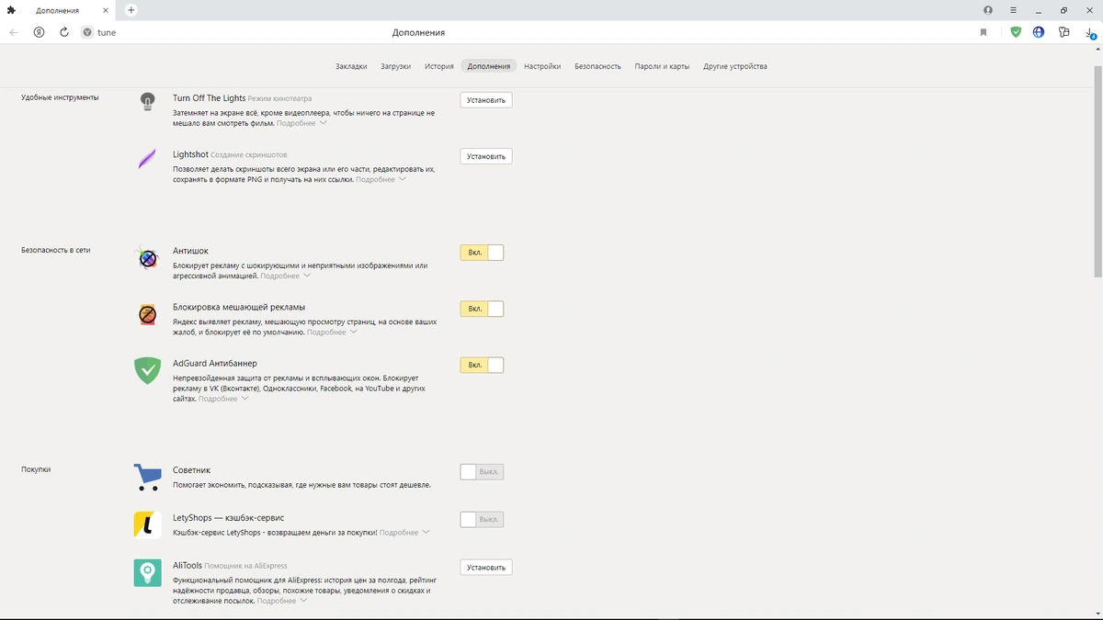Click the Удобные инструменты section label
Viewport: 1103px width, 620px height.
[60, 96]
